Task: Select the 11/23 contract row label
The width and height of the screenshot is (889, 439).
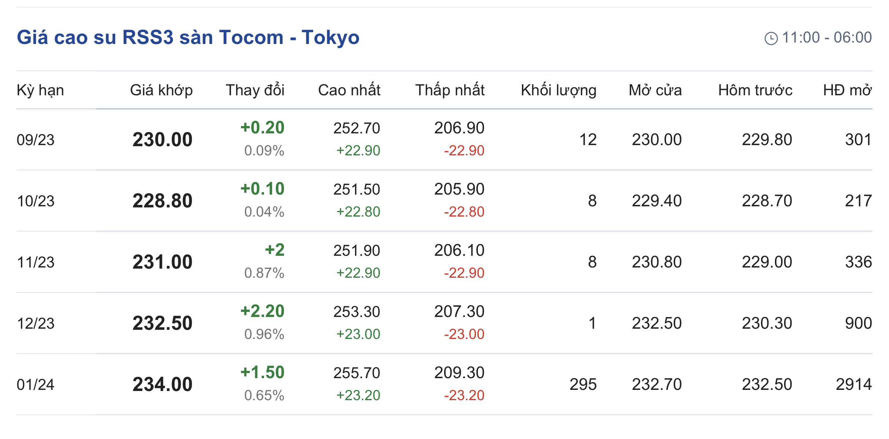Action: [36, 262]
